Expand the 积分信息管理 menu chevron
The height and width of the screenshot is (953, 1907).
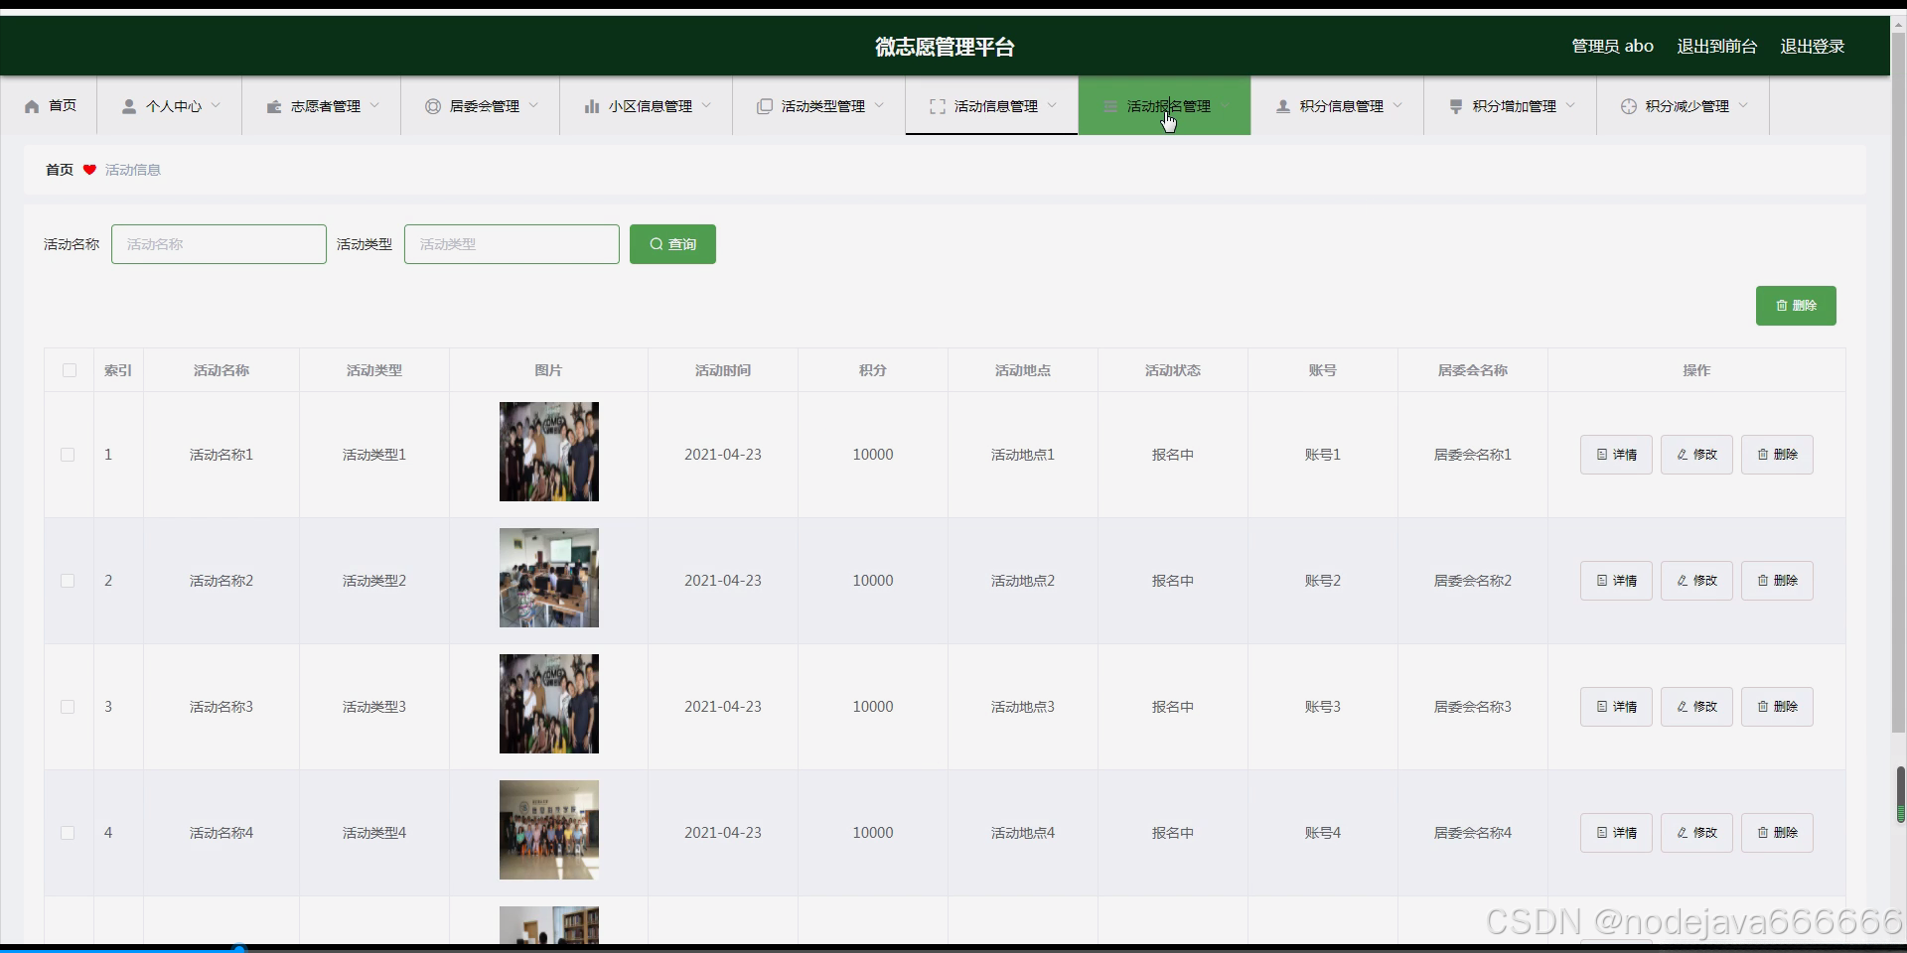click(1397, 105)
